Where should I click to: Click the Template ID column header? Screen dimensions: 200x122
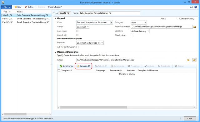[67, 71]
